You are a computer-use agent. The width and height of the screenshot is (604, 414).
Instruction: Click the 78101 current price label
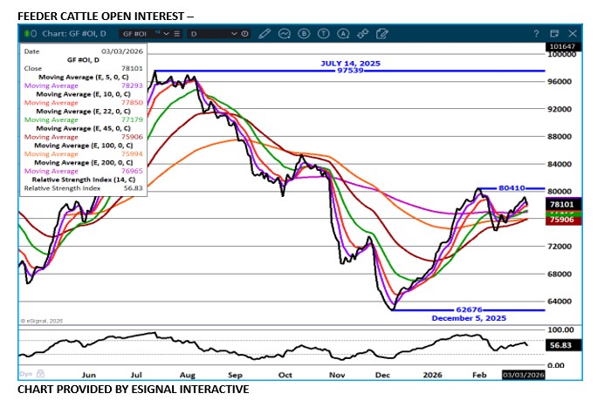click(x=559, y=203)
